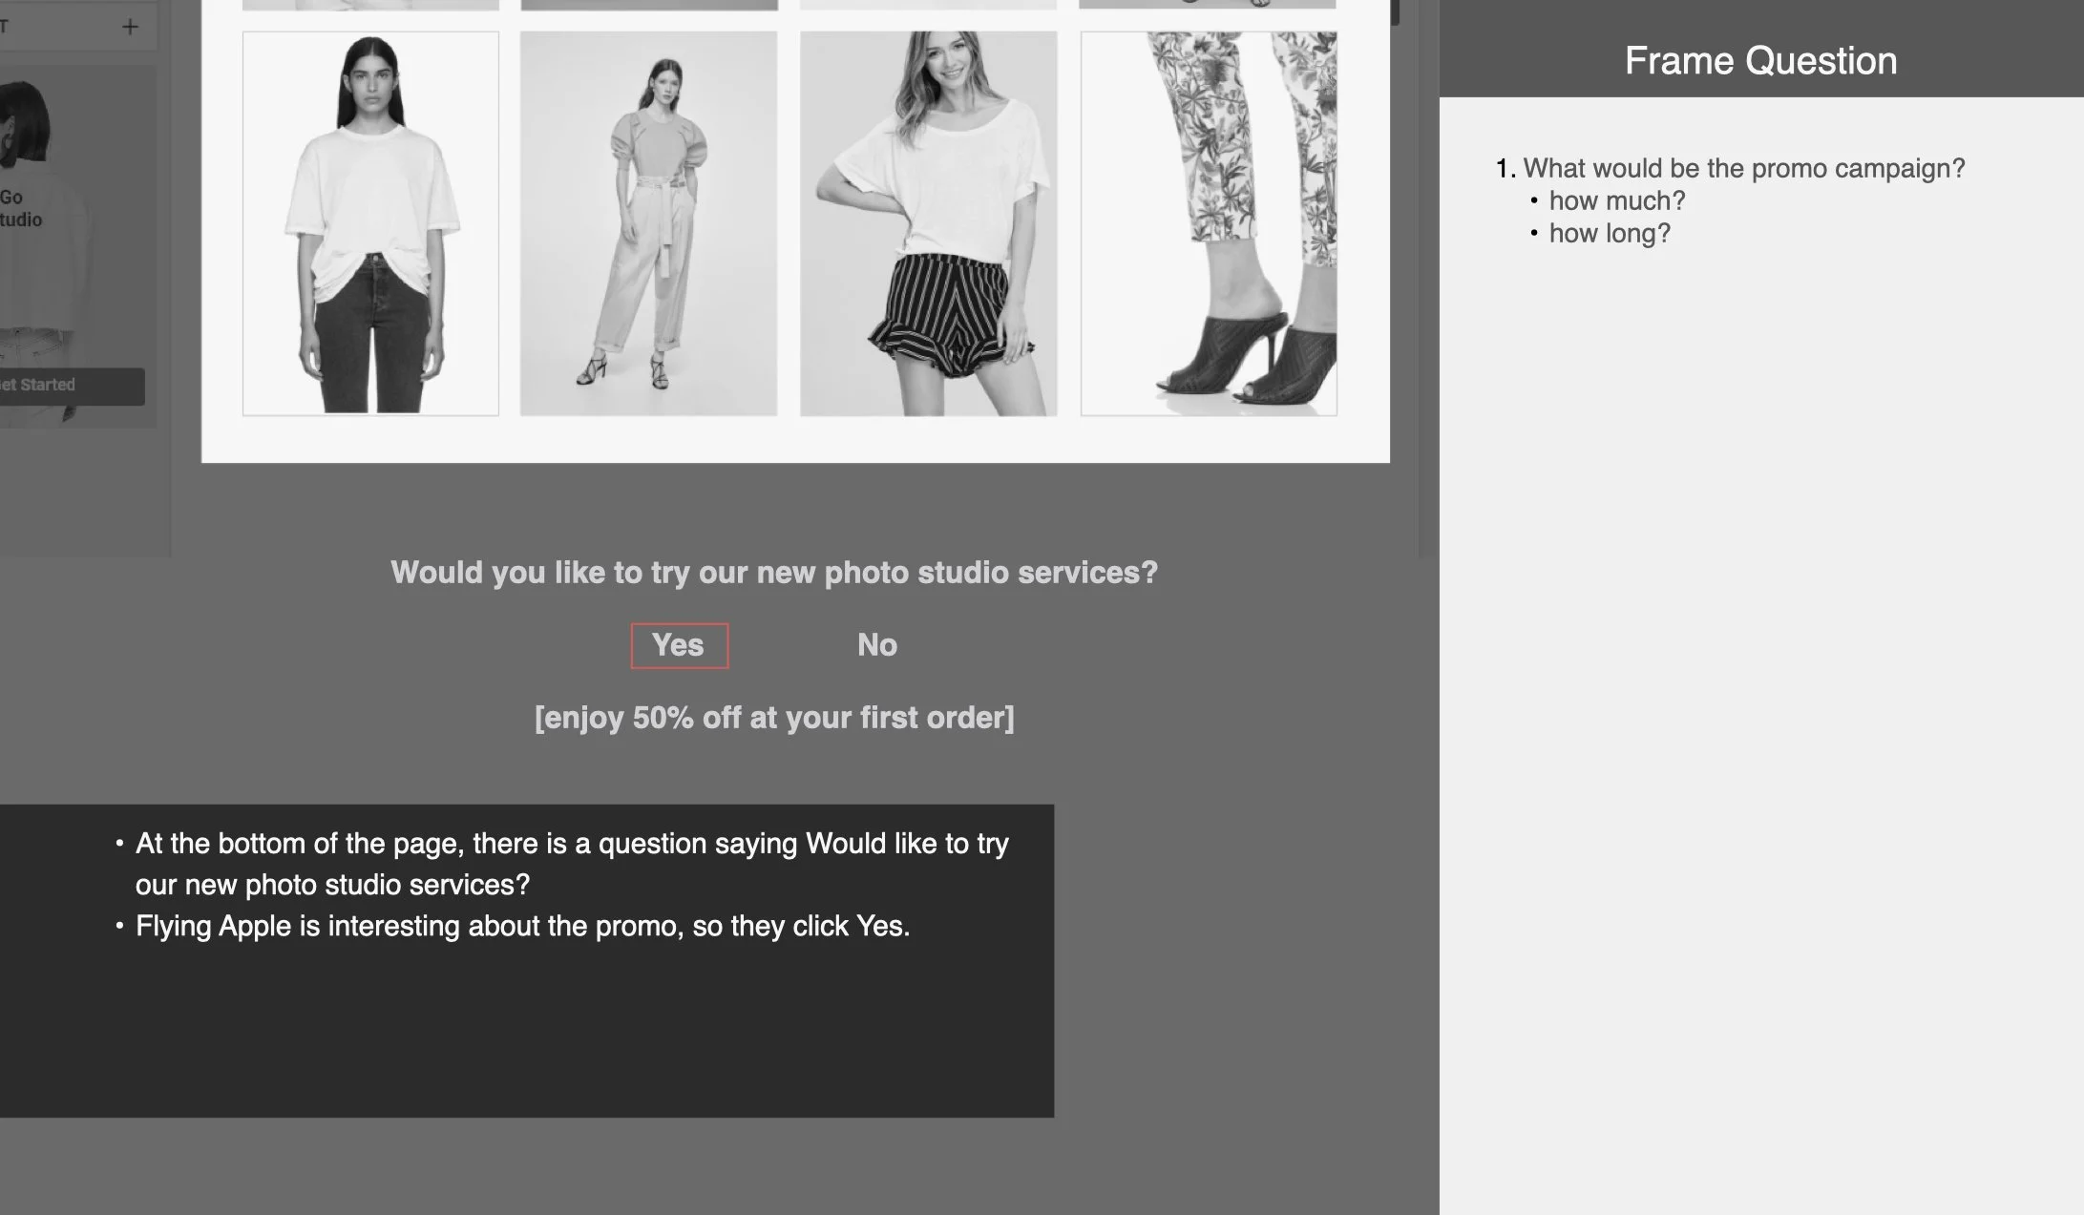Open the floral pants and heels photo

coord(1208,223)
